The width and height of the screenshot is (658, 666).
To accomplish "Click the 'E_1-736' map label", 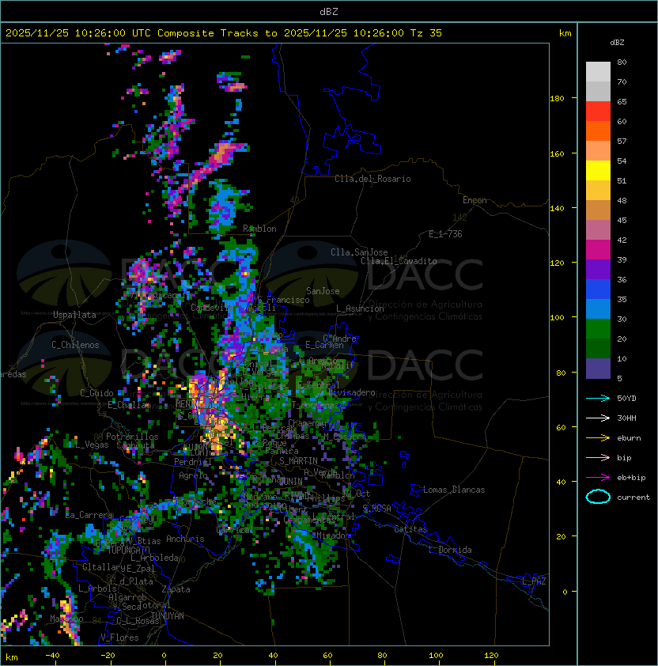I will tap(445, 234).
